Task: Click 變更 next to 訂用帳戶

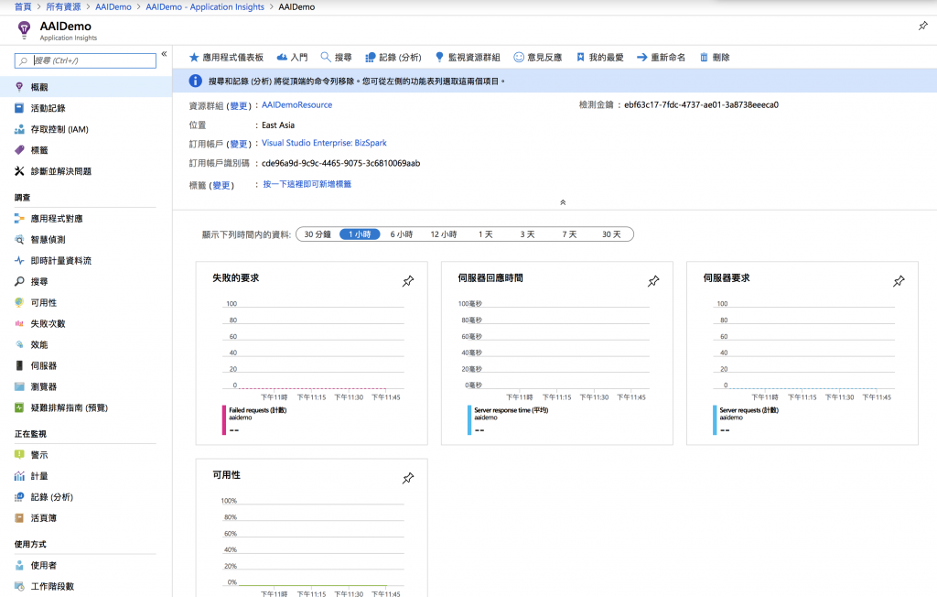Action: click(x=239, y=144)
